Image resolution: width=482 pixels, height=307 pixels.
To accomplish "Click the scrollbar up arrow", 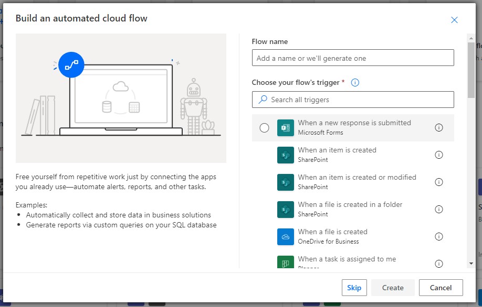I will click(x=471, y=38).
